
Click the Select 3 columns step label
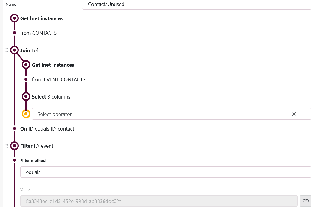51,97
